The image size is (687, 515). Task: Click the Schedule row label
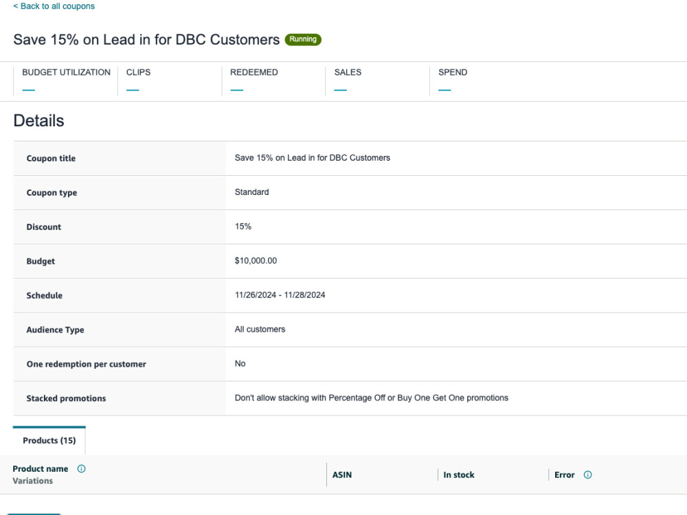point(44,295)
